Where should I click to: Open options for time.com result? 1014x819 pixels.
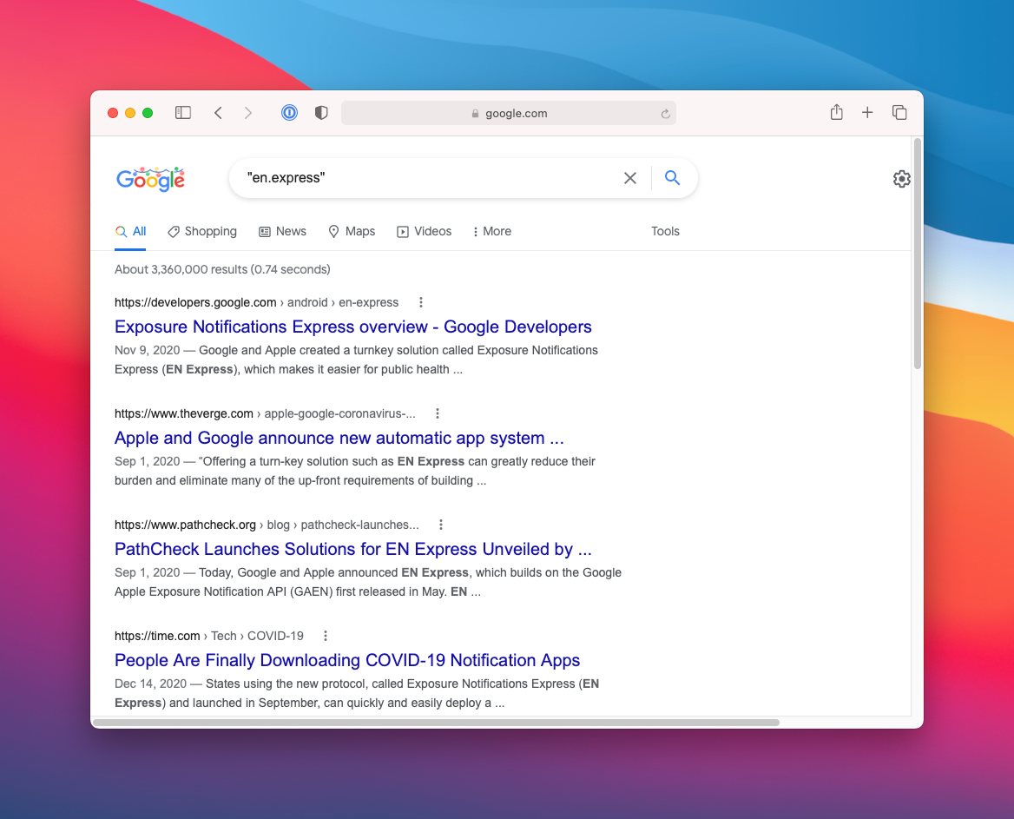326,636
